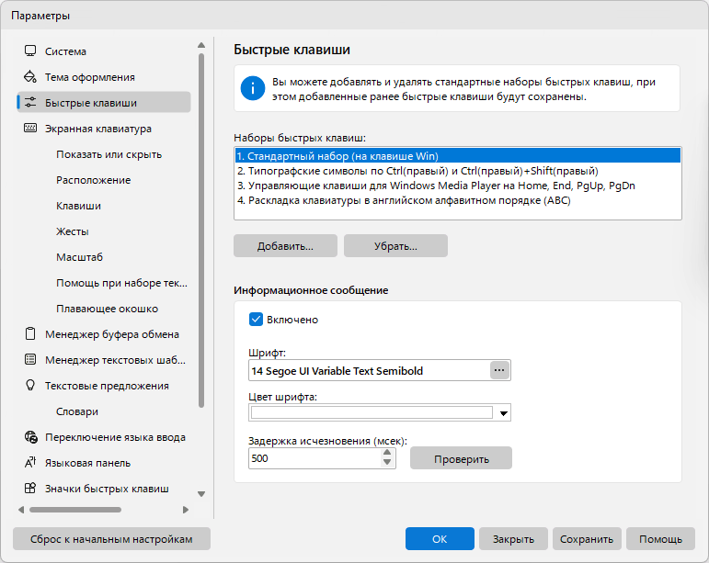Click the sidebar scroll left arrow

tap(21, 510)
